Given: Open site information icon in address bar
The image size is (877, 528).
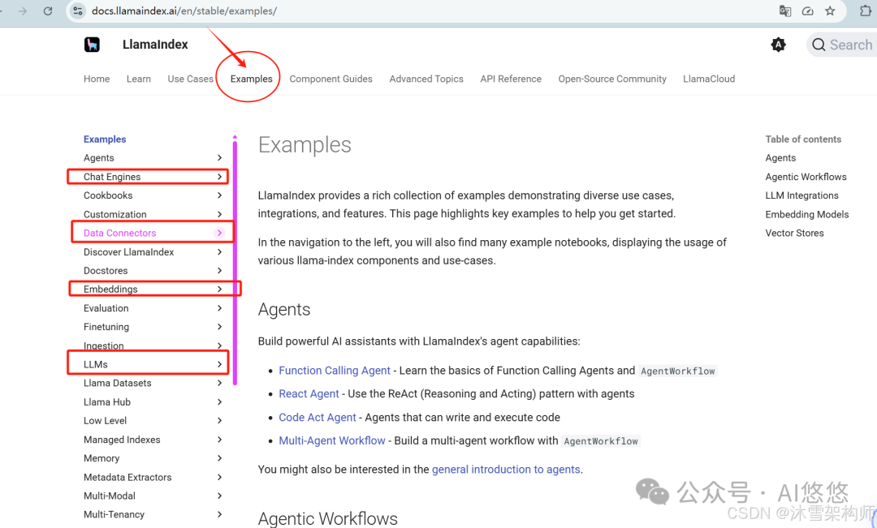Looking at the screenshot, I should click(x=78, y=11).
